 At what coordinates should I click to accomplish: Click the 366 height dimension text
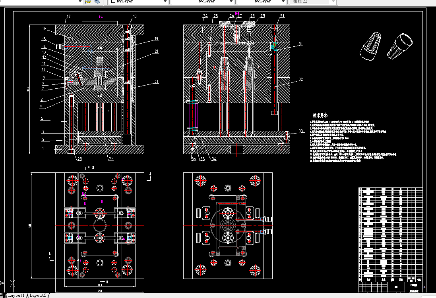tap(28, 89)
